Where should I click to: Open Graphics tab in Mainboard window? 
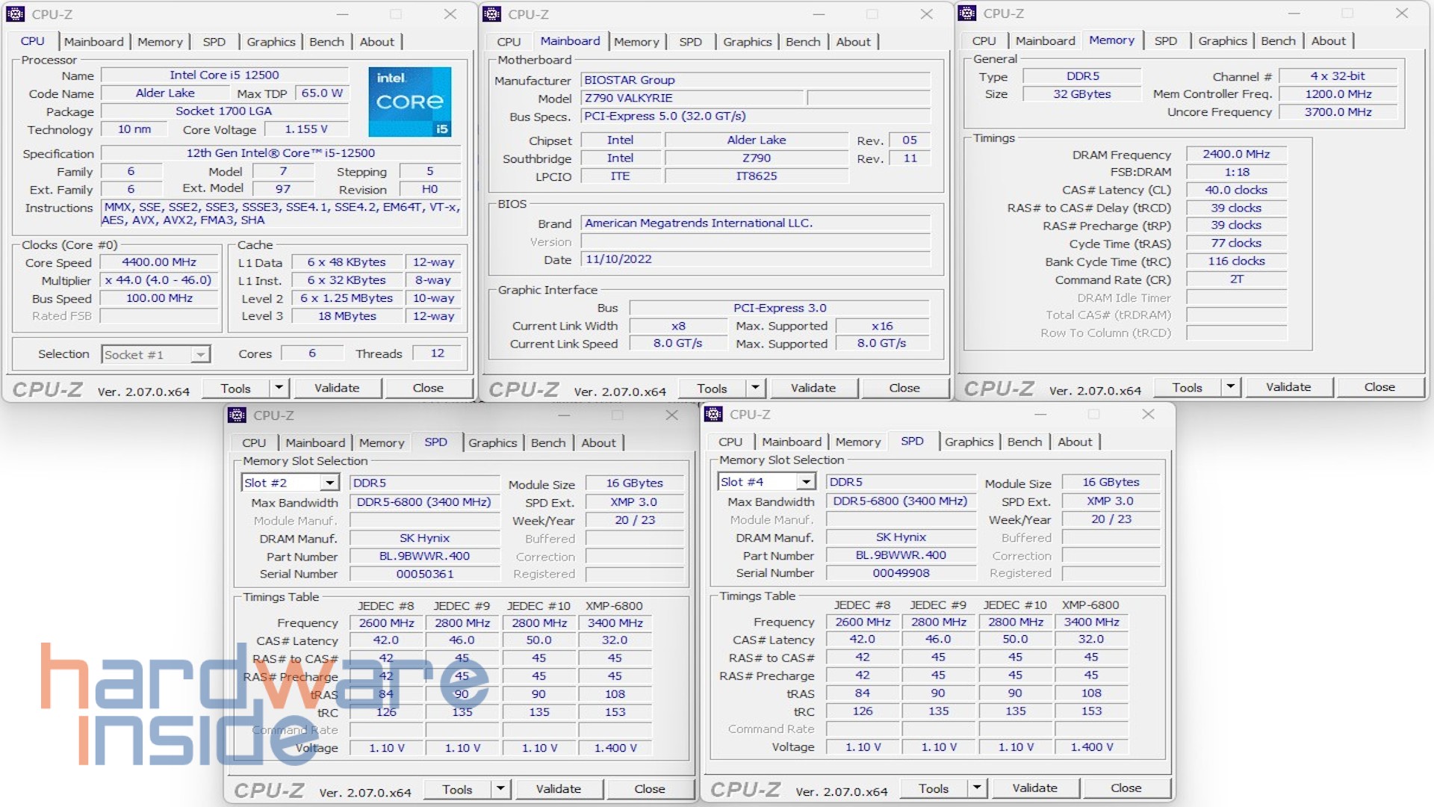pos(747,42)
